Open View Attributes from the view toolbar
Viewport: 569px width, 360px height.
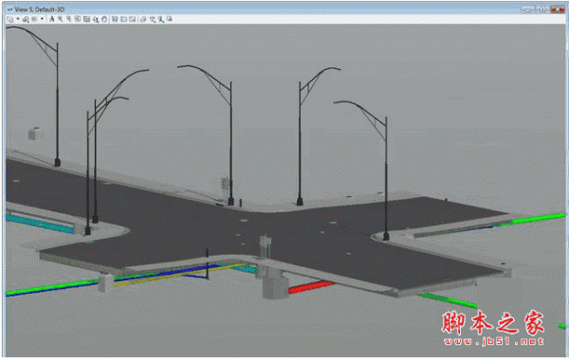[x=9, y=19]
